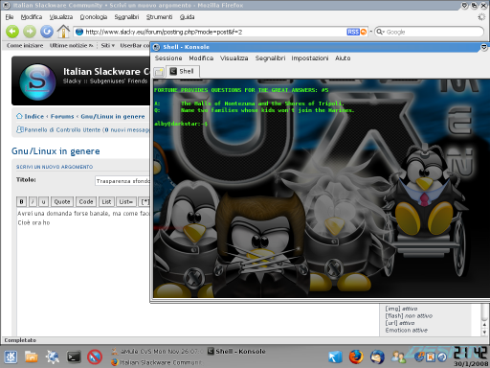
Task: Open the Ultime notizie bookmark dropdown
Action: click(72, 46)
